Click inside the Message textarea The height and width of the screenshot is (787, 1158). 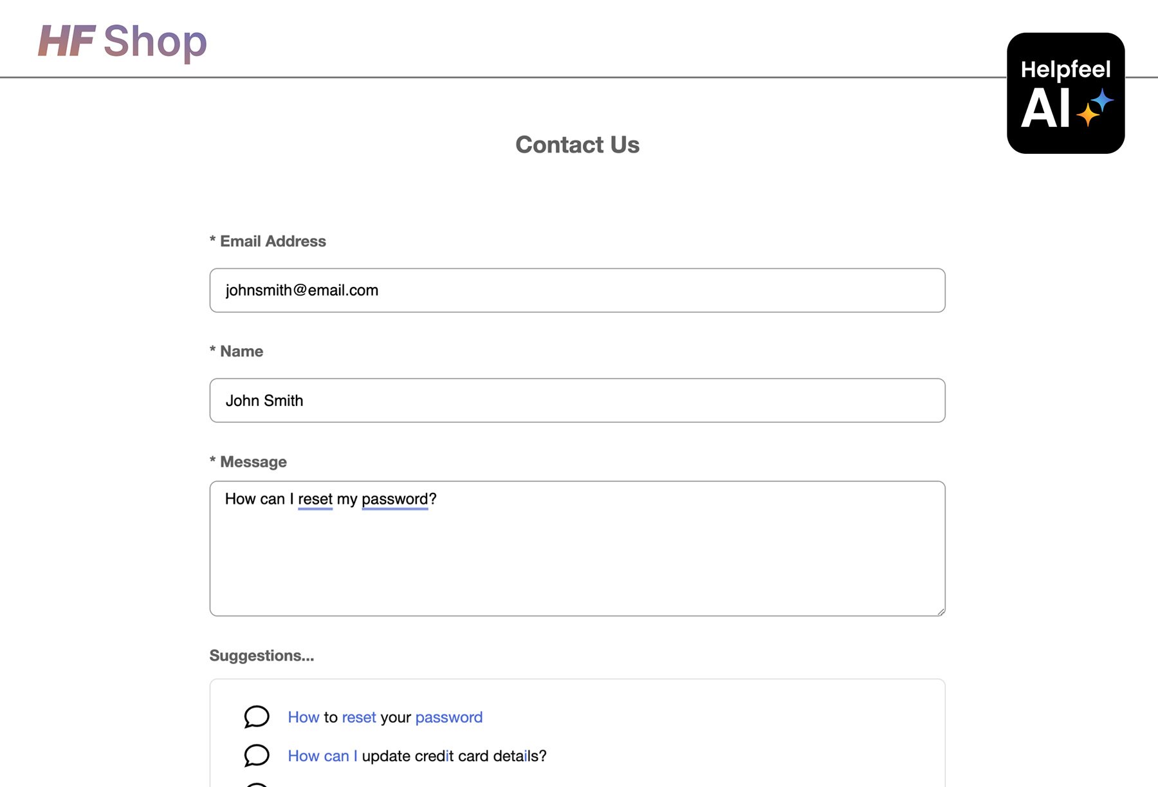tap(576, 553)
